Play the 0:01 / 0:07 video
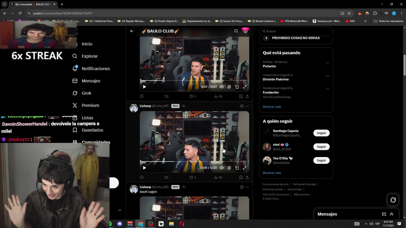406x228 pixels. click(x=144, y=87)
